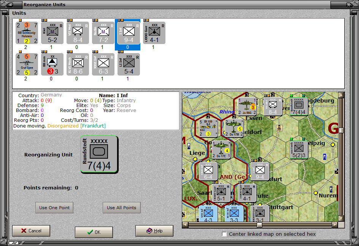Click the Use All Points button
Image resolution: width=359 pixels, height=246 pixels.
(x=122, y=208)
